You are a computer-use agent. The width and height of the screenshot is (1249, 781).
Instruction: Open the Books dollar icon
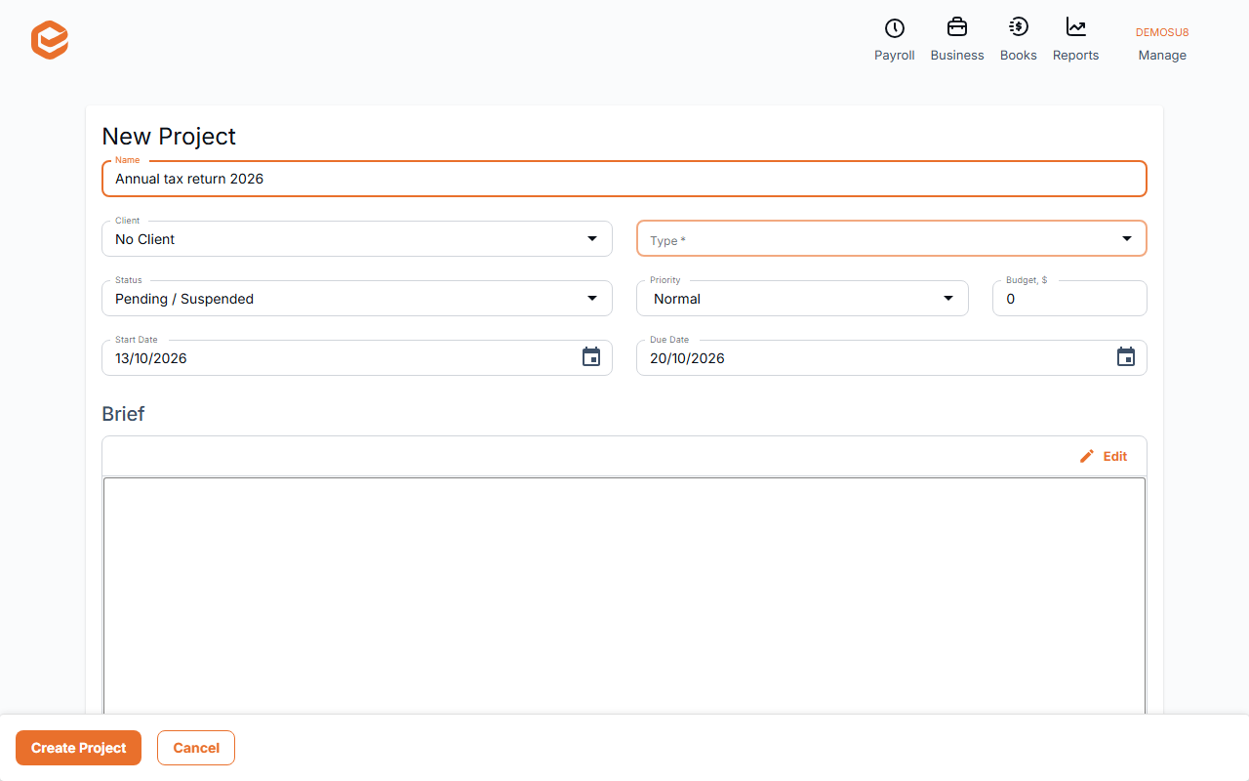coord(1019,27)
